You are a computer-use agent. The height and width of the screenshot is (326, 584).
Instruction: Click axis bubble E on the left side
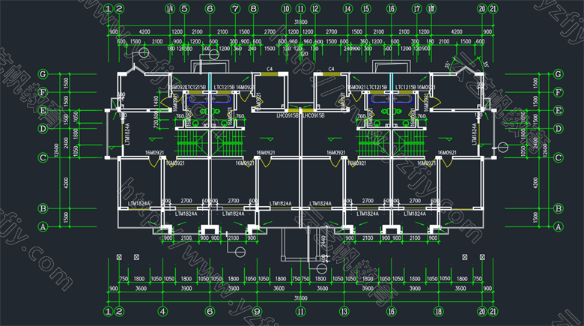tap(43, 110)
